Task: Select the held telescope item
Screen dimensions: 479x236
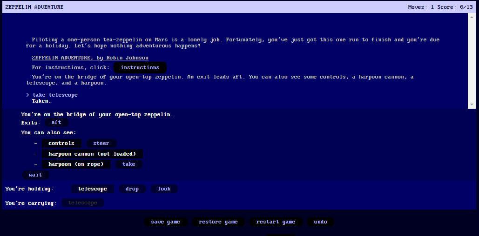Action: pyautogui.click(x=93, y=189)
